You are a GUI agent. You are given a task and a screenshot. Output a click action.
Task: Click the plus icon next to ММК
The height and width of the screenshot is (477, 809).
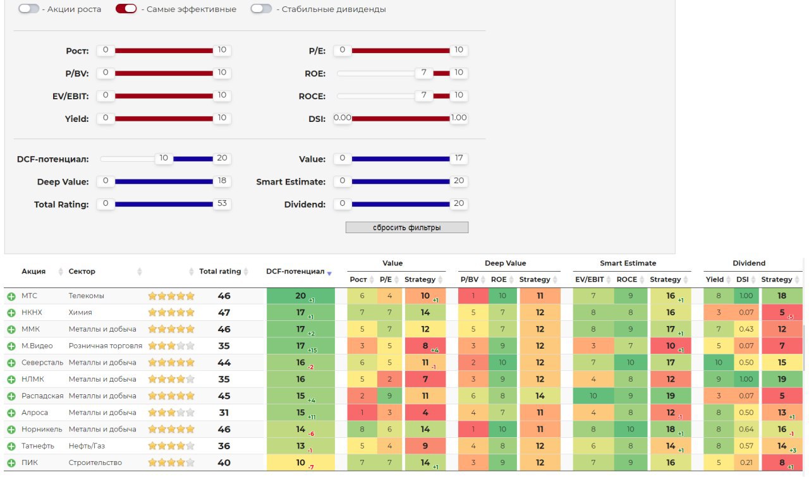point(11,329)
